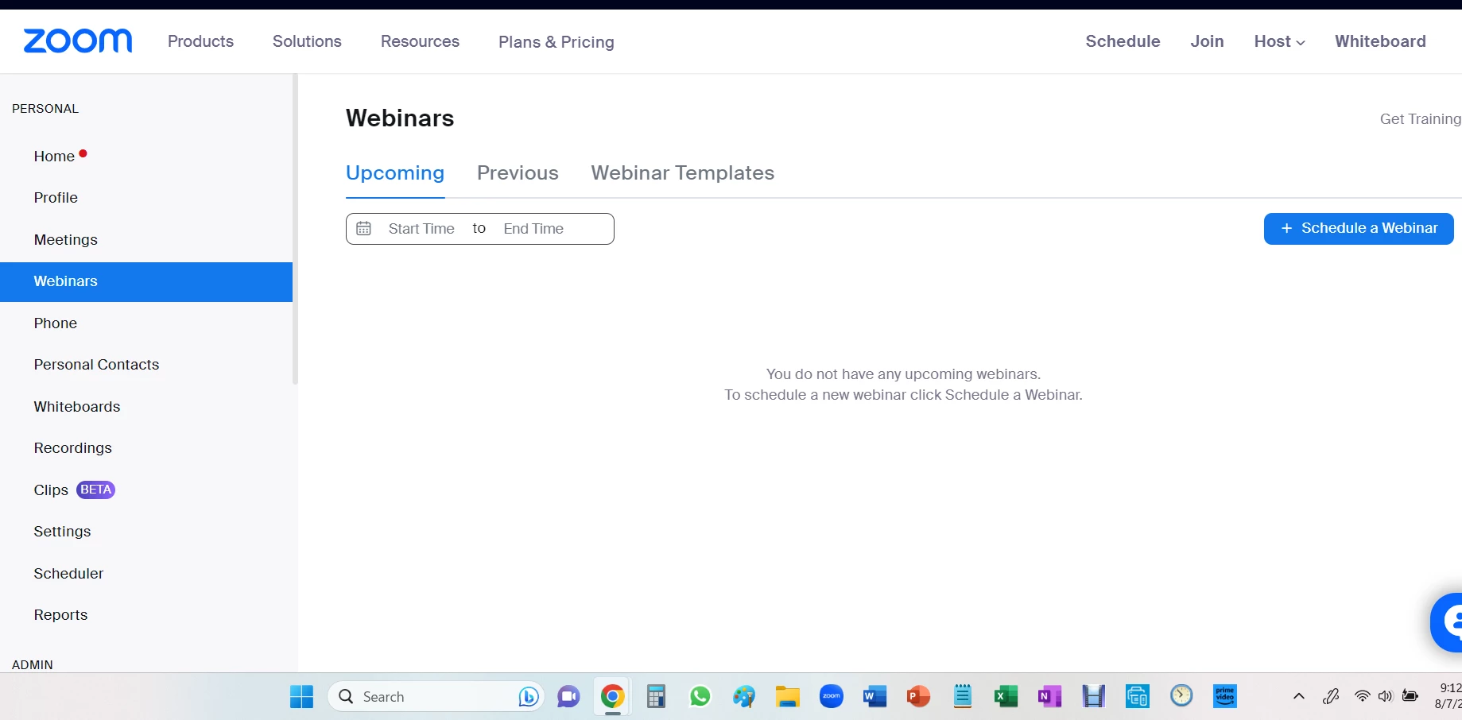
Task: Click the battery tray icon
Action: pyautogui.click(x=1410, y=696)
